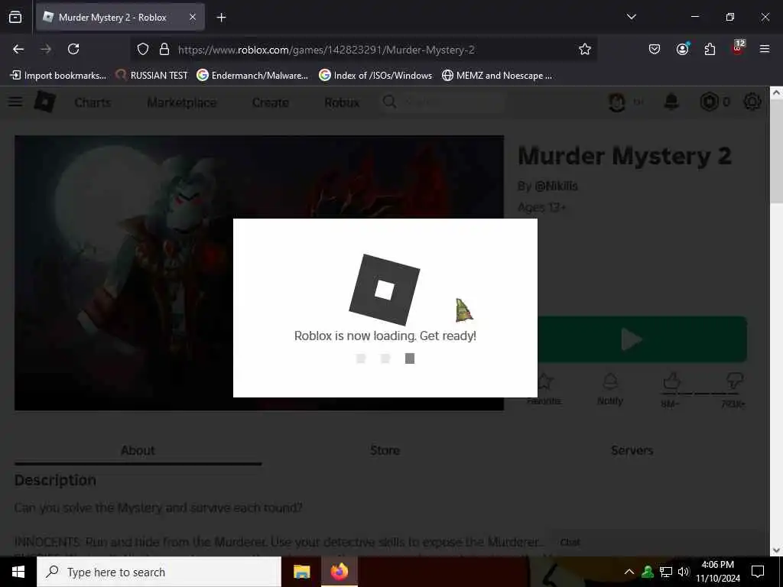
Task: Open Endermanch/Malware bookmark
Action: (x=252, y=76)
